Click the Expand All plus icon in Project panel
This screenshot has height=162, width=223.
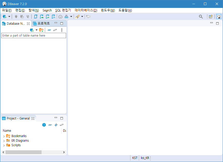56,125
